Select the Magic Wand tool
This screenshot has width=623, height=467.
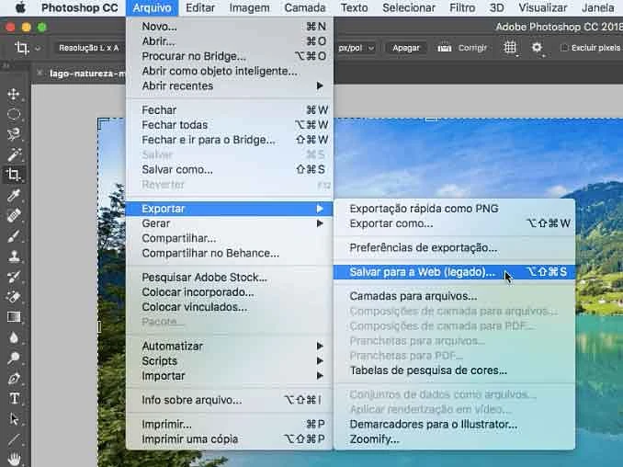point(14,154)
